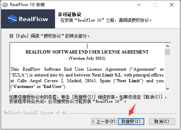The height and width of the screenshot is (130, 181).
Task: Minimize the RealFlow 10 installer window
Action: (x=139, y=5)
